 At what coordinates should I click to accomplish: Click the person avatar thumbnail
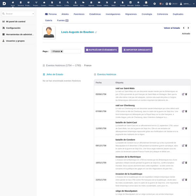click(x=49, y=32)
